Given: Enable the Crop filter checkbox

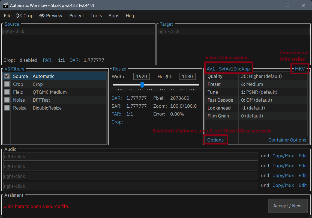Looking at the screenshot, I should coord(7,84).
